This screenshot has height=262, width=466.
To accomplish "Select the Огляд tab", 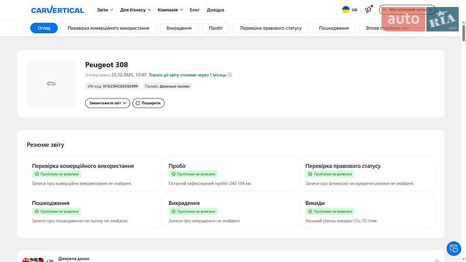I will pos(44,28).
